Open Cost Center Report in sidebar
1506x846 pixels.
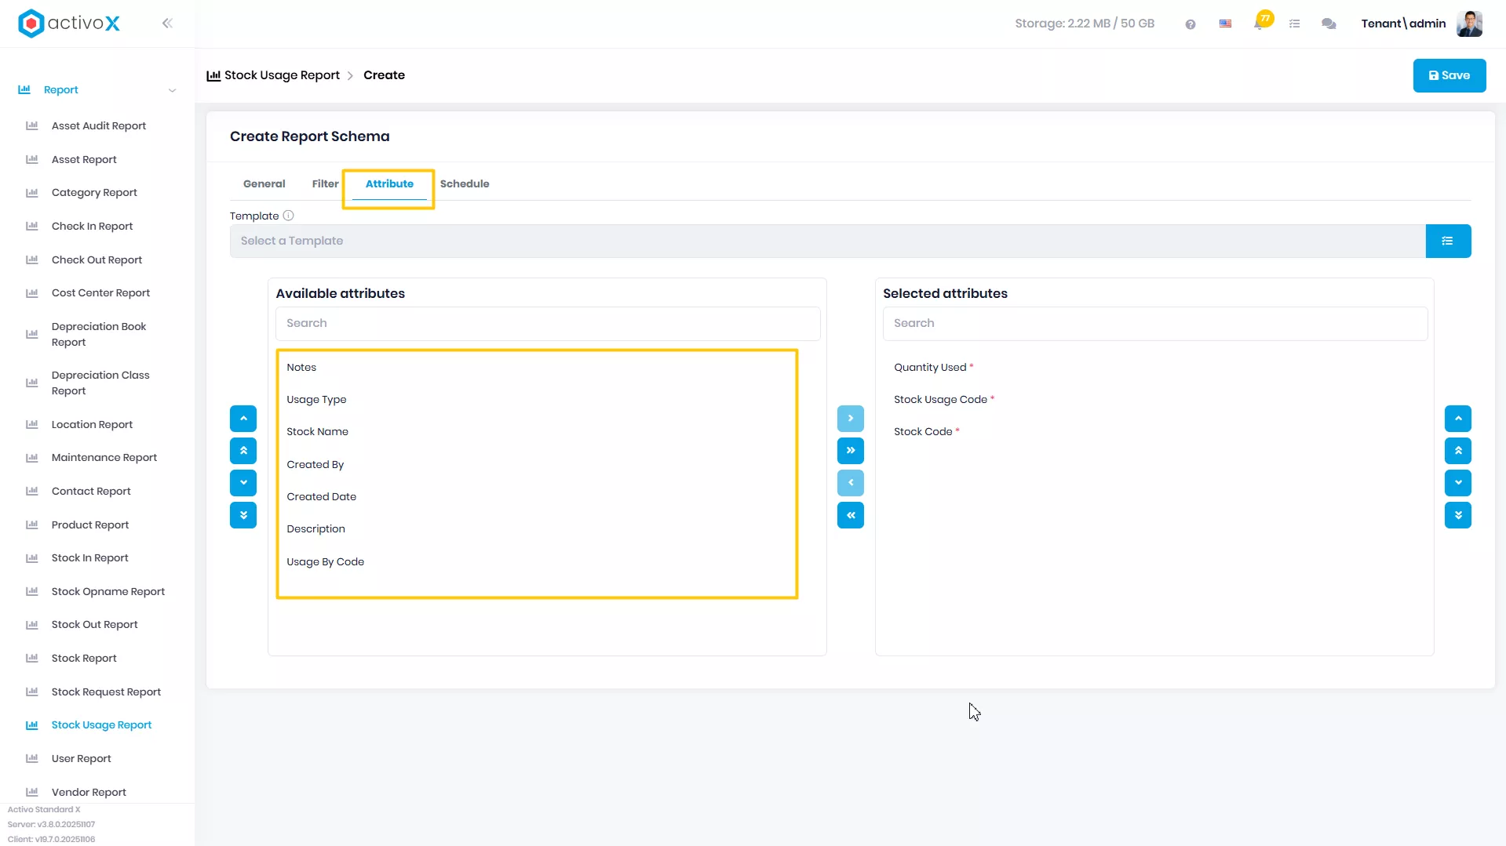click(x=100, y=293)
